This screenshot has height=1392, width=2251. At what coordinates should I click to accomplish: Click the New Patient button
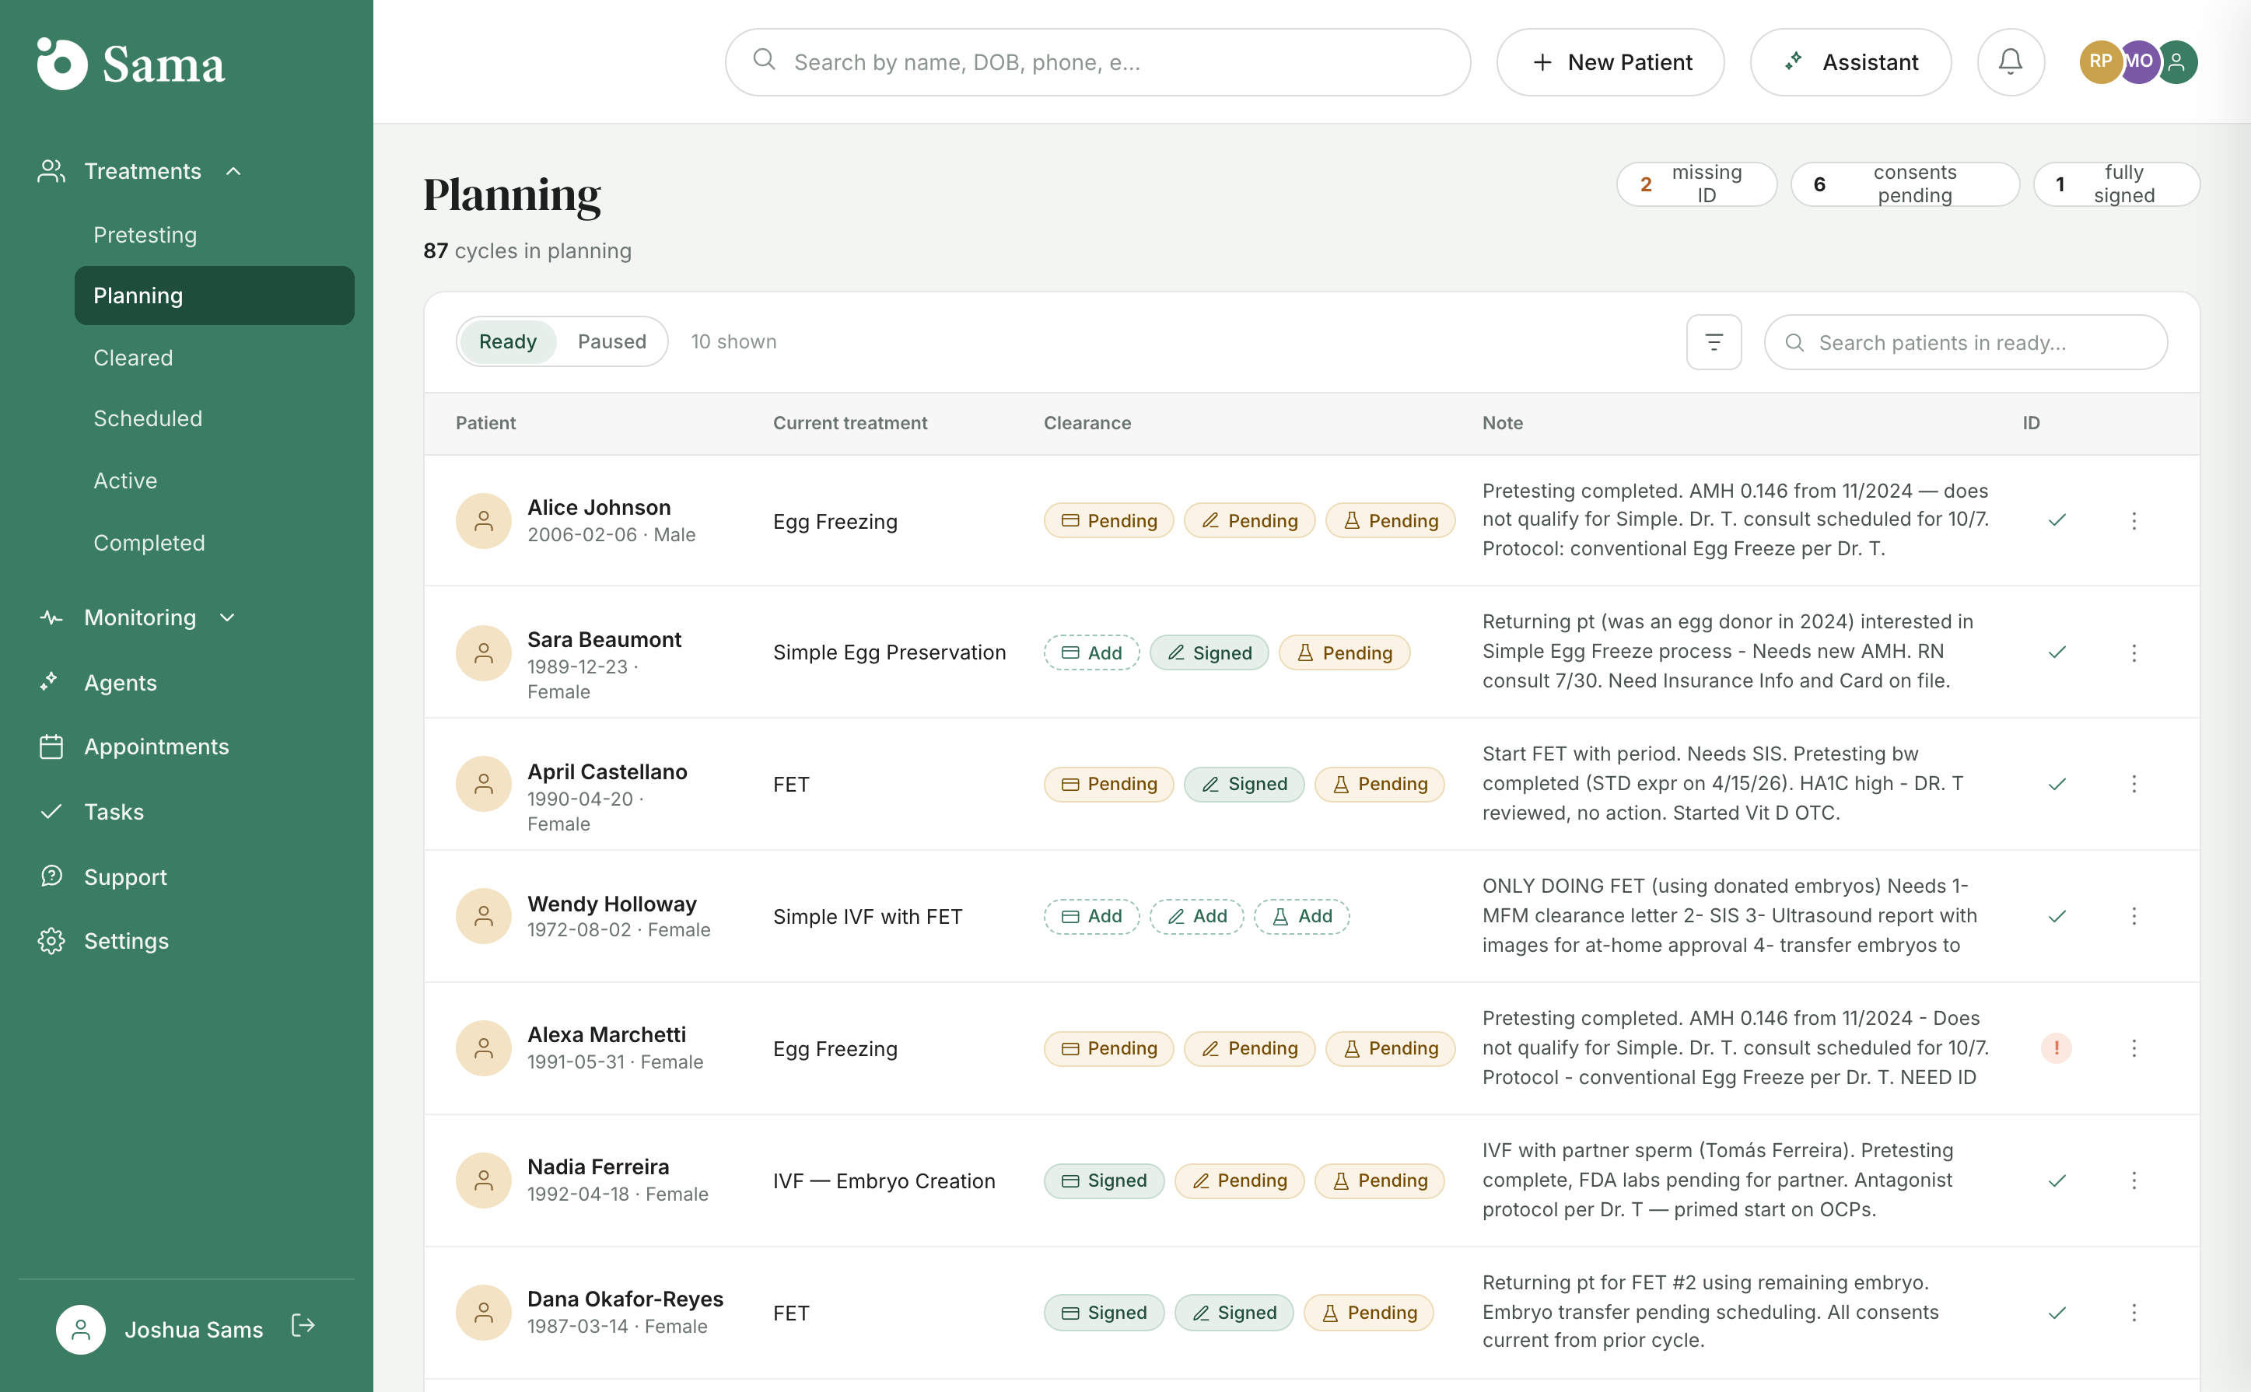click(1610, 61)
